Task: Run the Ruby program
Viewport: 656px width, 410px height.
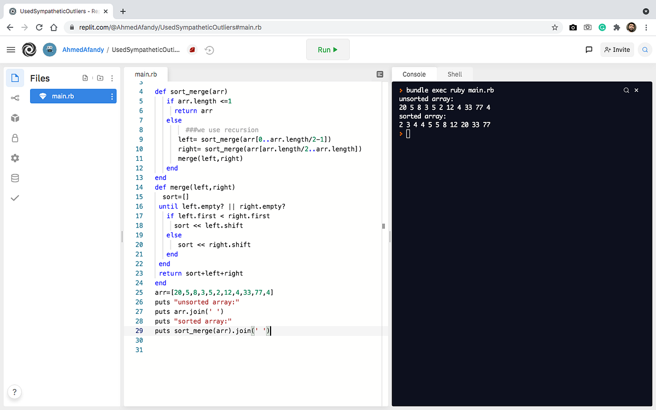Action: (327, 49)
